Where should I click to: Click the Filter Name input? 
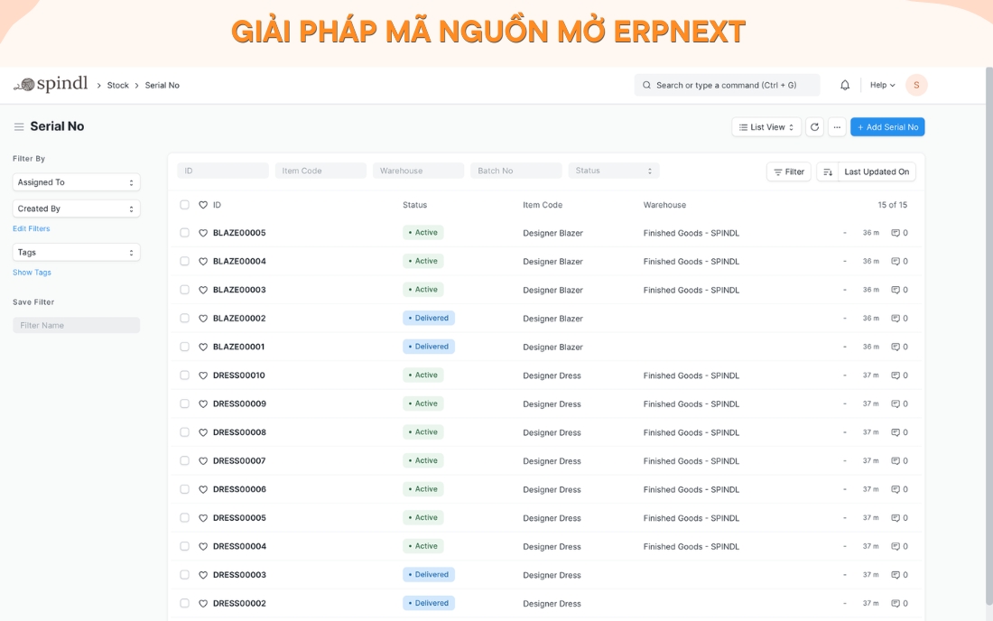76,325
